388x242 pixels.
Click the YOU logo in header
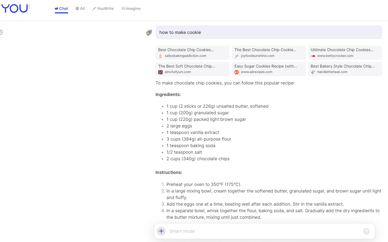click(15, 8)
